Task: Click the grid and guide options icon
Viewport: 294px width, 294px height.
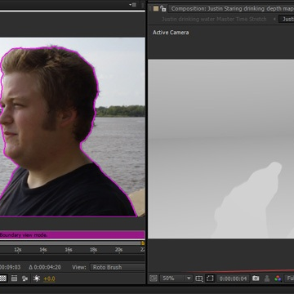Action: pyautogui.click(x=199, y=278)
